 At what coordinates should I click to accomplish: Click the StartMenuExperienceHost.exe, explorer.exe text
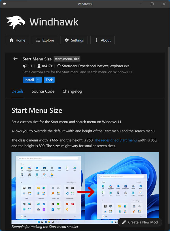click(x=95, y=66)
